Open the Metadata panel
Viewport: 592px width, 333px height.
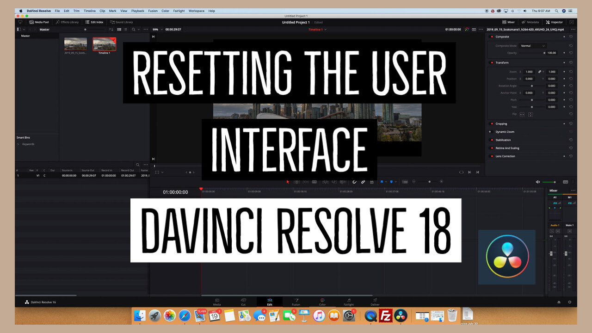pos(530,22)
